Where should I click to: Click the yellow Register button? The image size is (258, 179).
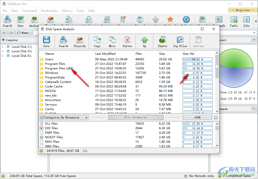pyautogui.click(x=243, y=10)
